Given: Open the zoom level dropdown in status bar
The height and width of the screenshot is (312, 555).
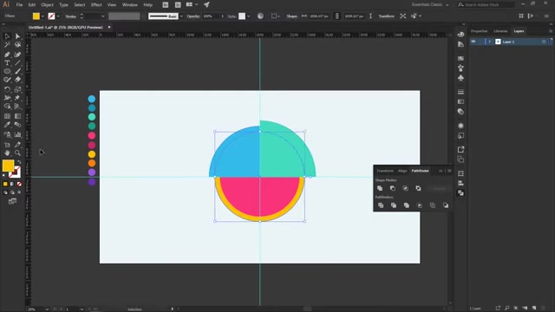Looking at the screenshot, I should (47, 309).
